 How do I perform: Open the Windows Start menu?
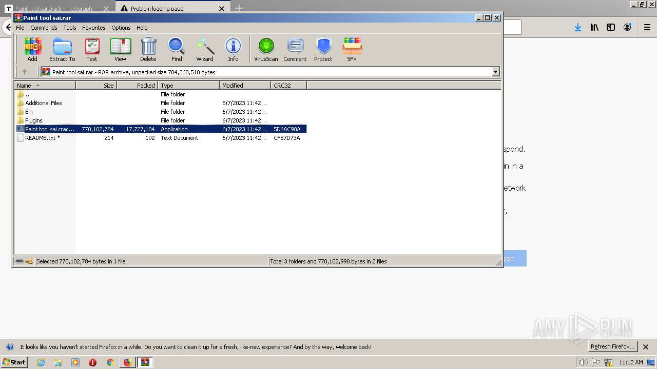14,362
